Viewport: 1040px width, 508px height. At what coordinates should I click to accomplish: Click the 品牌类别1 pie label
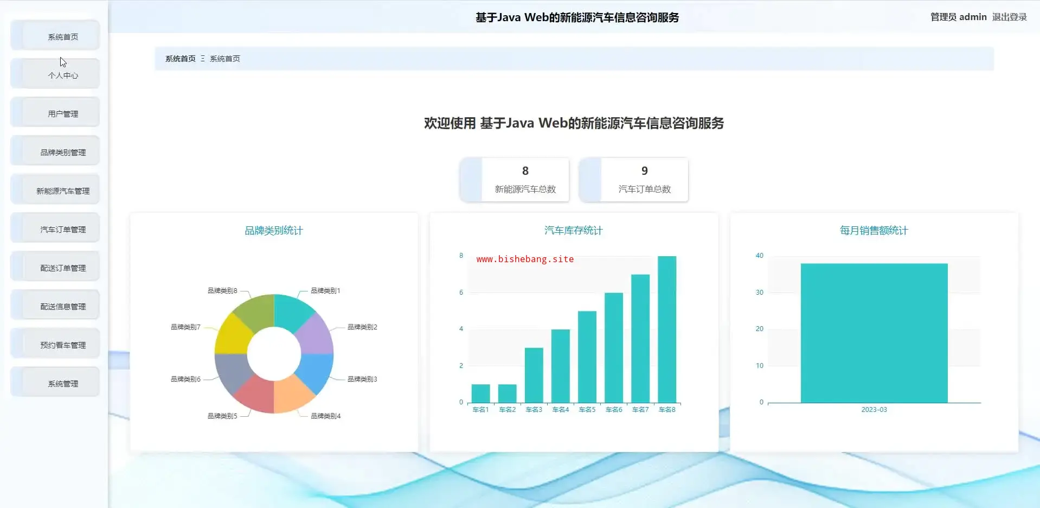point(325,291)
